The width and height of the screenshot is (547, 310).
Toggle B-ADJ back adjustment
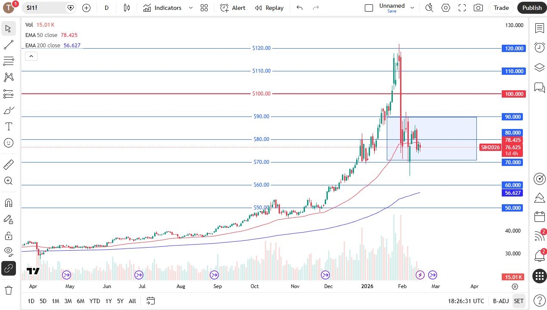coord(501,301)
